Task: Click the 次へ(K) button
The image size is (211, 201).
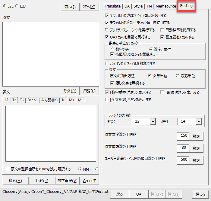Action: pos(90,7)
